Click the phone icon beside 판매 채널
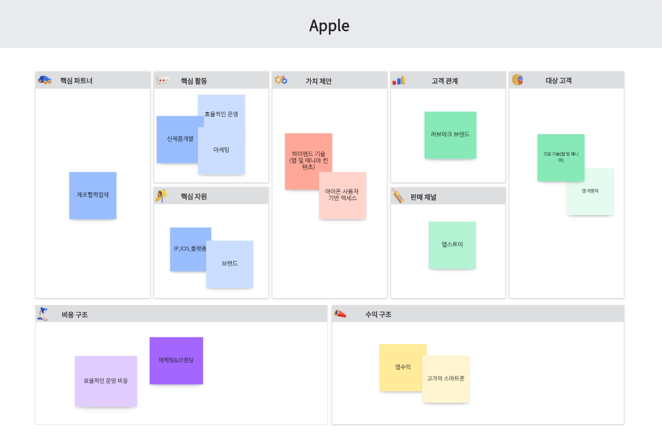The image size is (662, 448). [x=398, y=196]
